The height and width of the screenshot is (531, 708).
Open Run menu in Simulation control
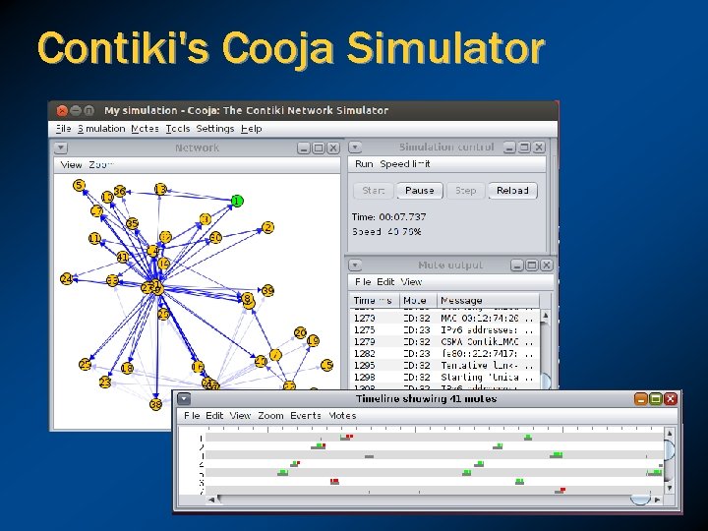(x=364, y=164)
